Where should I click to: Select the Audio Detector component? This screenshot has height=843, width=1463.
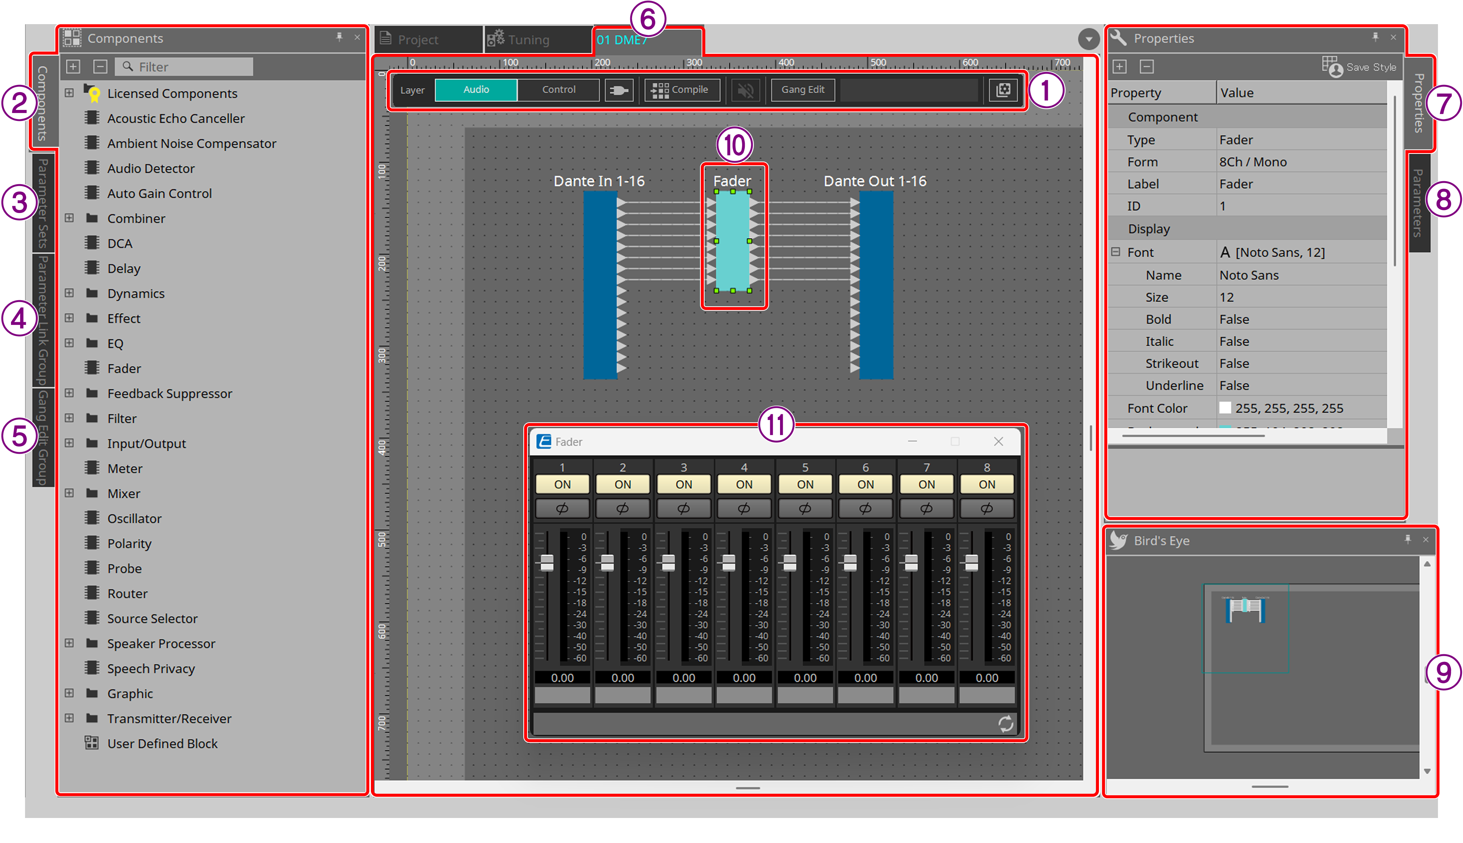click(x=151, y=168)
